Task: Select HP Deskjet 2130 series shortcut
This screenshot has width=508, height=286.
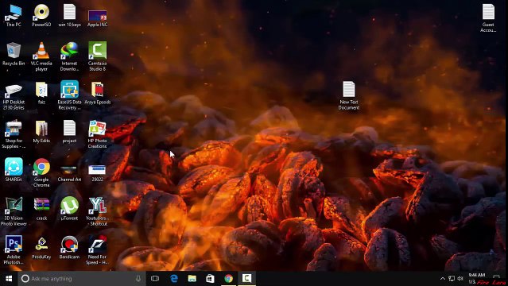Action: coord(14,96)
